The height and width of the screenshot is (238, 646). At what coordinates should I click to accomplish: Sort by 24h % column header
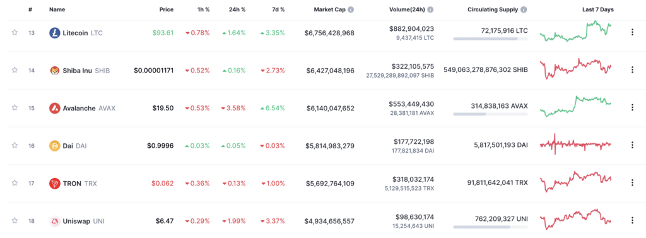237,9
